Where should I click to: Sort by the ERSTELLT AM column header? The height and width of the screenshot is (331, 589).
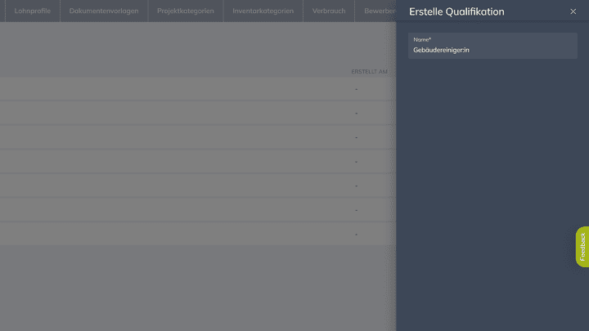(x=369, y=72)
